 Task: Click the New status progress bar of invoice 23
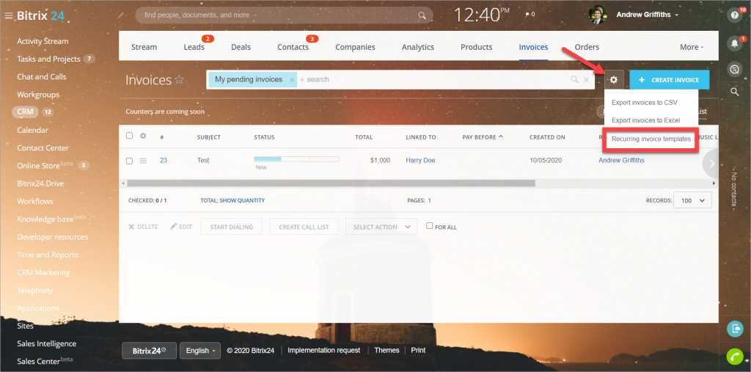coord(296,158)
